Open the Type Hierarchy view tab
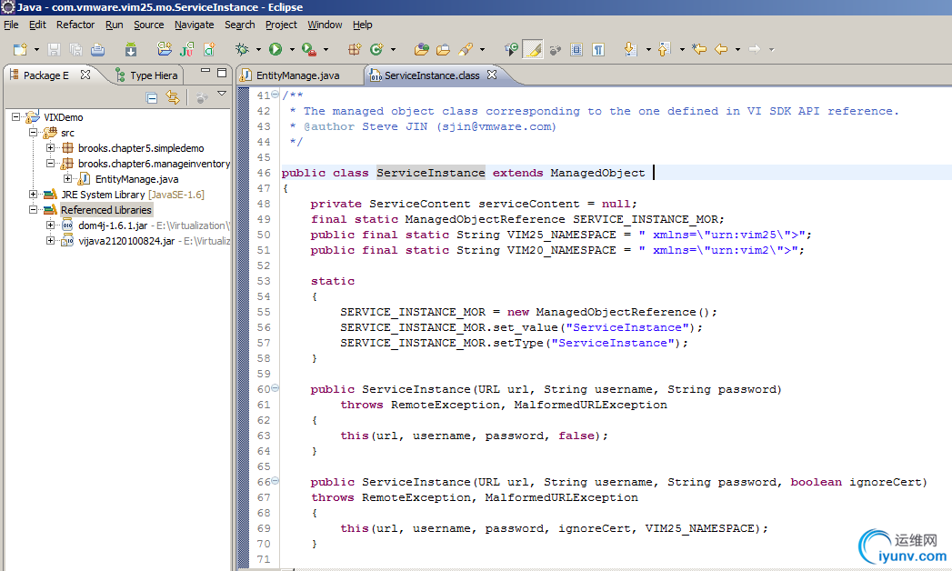Viewport: 952px width, 571px height. [153, 75]
